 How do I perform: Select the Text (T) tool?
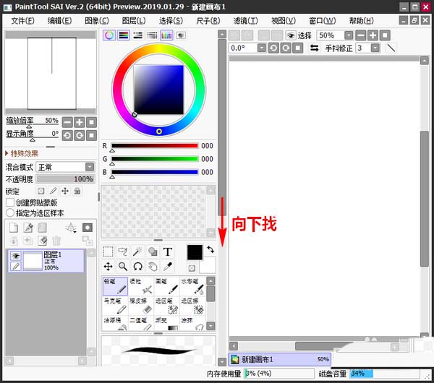(168, 251)
